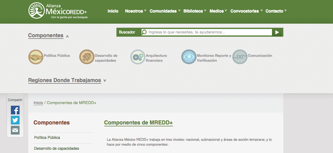Select the Monitoreo Reporte y Verificación eye icon
The width and height of the screenshot is (333, 153).
[x=189, y=57]
